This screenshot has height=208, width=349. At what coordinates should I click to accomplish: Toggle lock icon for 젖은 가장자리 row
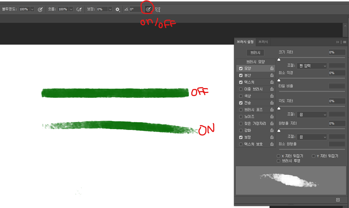[272, 124]
